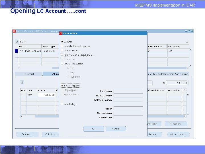Close the Invoice Workbench window
Screen dimensions: 205x154
pos(192,31)
